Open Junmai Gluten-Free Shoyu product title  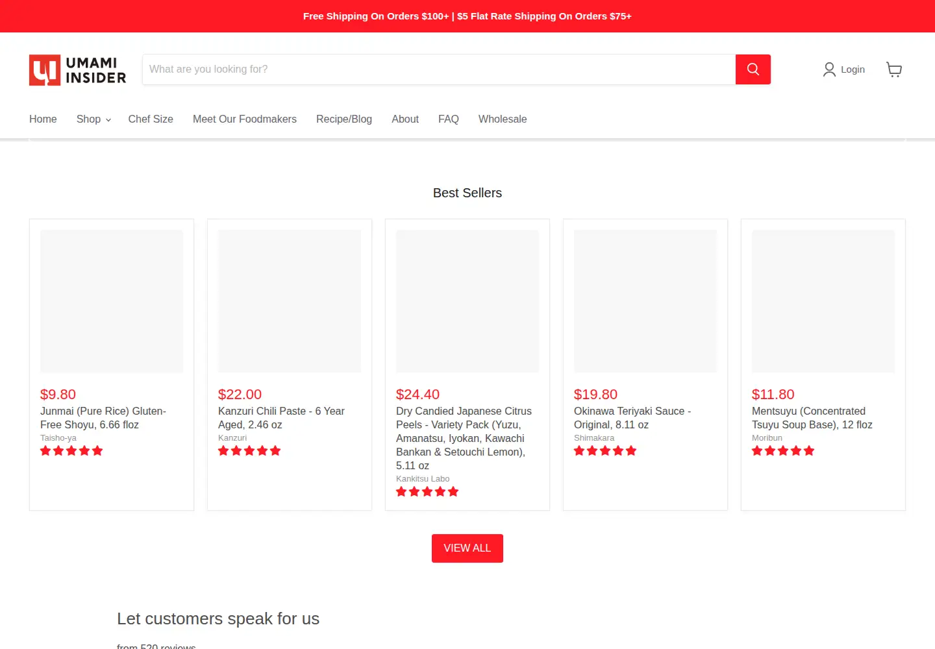[x=103, y=418]
